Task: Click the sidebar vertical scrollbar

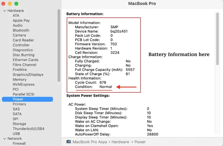Action: [59, 45]
